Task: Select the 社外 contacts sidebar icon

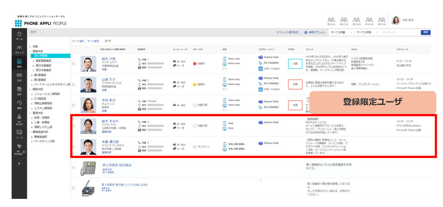Action: [x=19, y=77]
